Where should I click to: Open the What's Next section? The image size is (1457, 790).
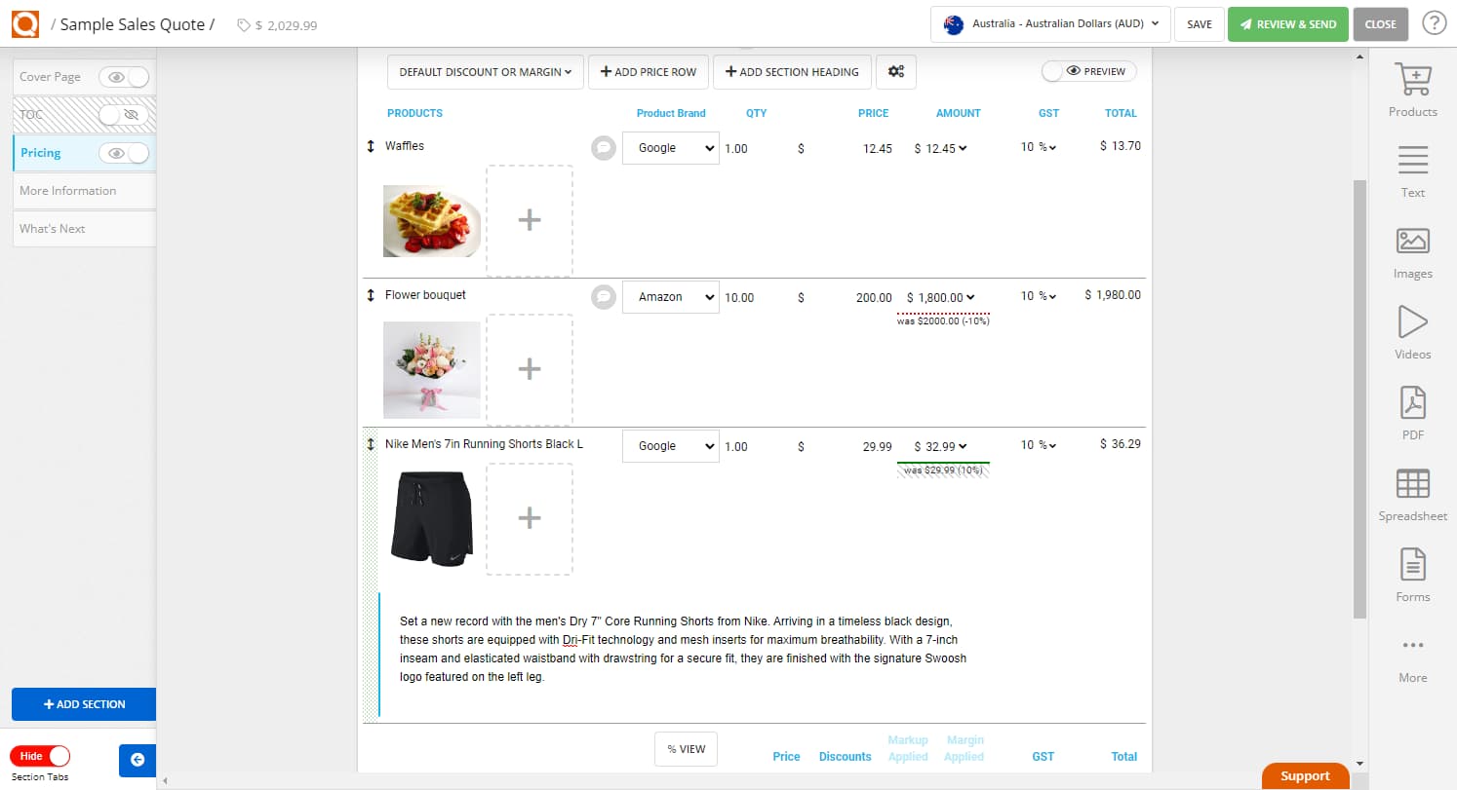point(52,228)
